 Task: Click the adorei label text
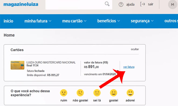coord(130,100)
